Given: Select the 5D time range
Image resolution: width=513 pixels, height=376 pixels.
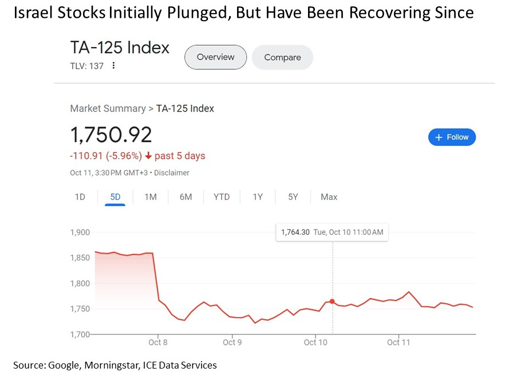Looking at the screenshot, I should tap(115, 197).
